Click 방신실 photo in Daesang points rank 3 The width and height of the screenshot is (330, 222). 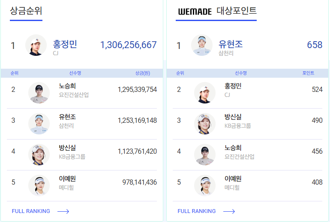(205, 124)
